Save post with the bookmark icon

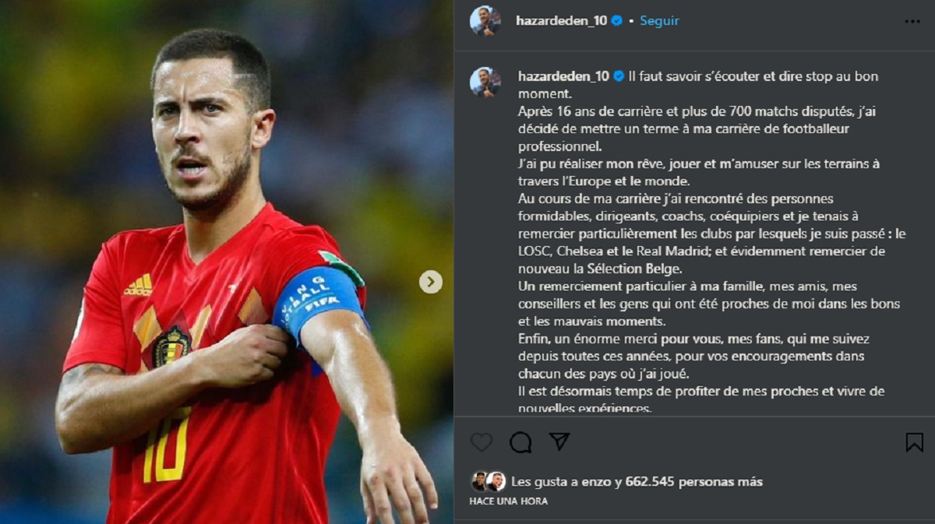(x=914, y=442)
